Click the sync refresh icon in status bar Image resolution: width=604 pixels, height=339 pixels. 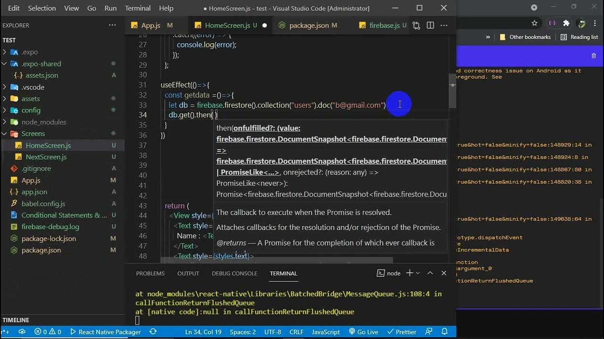click(x=153, y=332)
